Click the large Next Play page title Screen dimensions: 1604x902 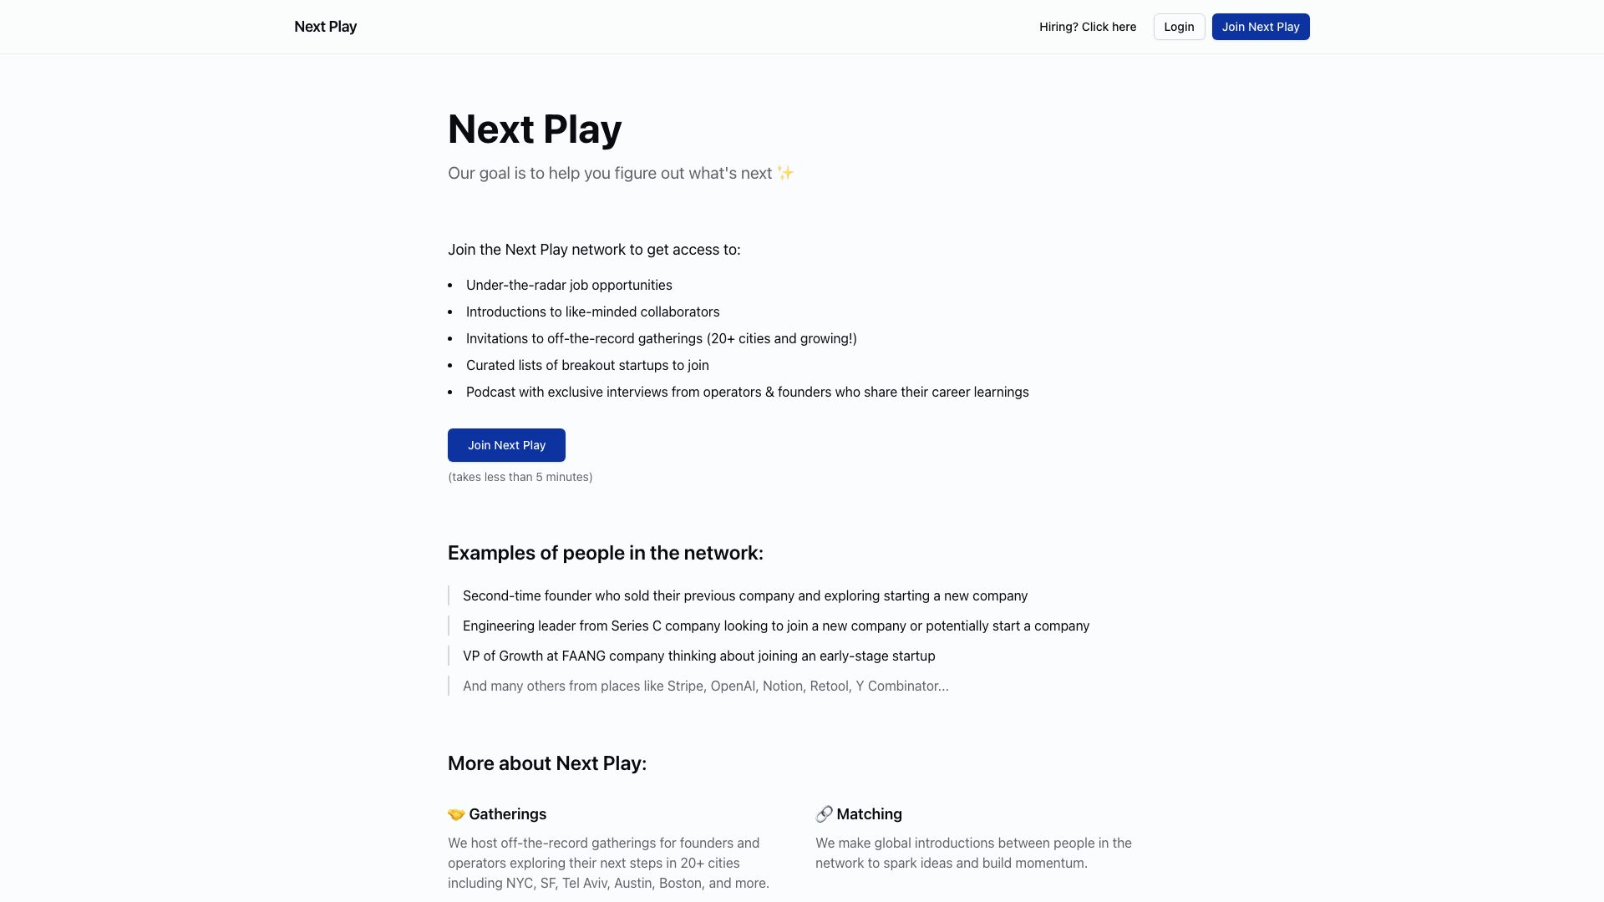tap(535, 129)
